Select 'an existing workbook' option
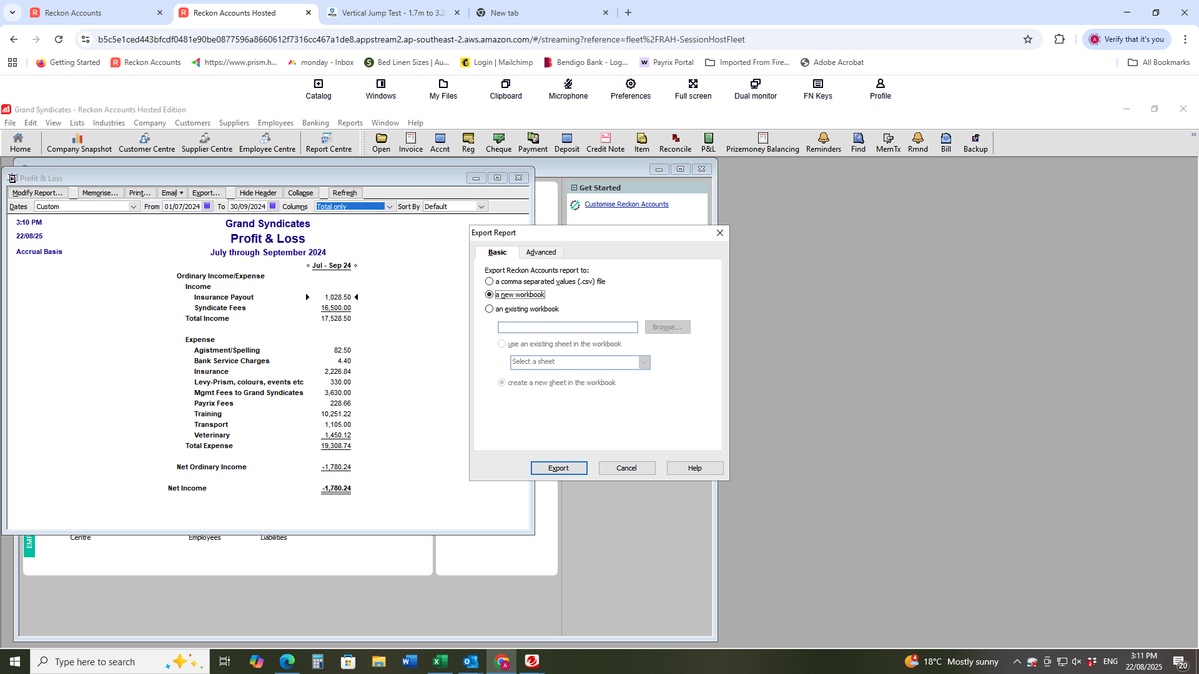The image size is (1199, 674). (489, 309)
